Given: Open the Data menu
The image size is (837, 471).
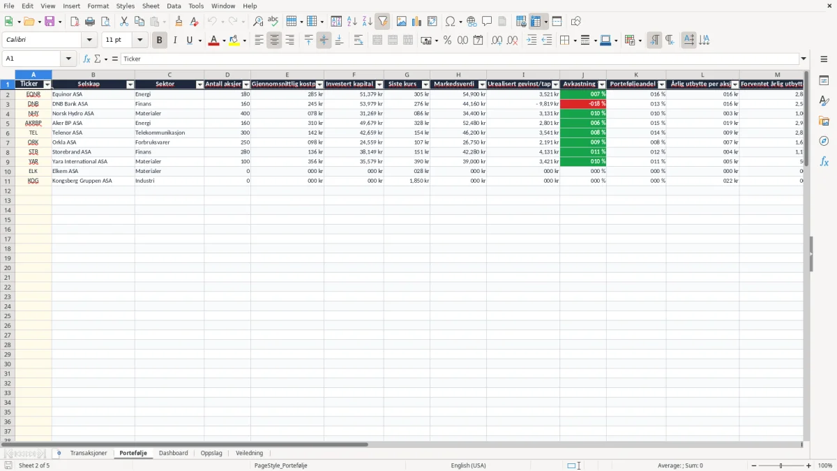Looking at the screenshot, I should coord(174,6).
